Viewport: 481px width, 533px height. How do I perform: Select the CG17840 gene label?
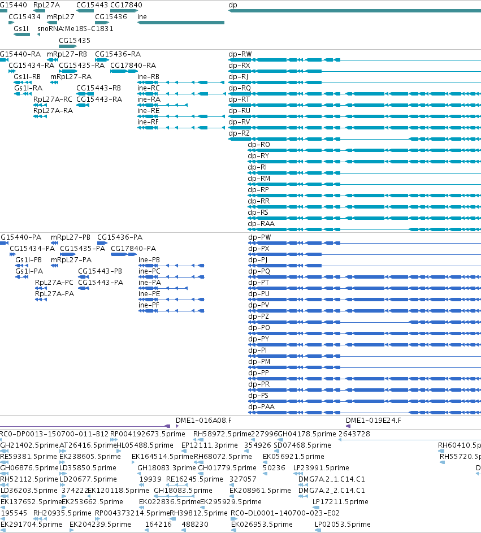pos(126,5)
